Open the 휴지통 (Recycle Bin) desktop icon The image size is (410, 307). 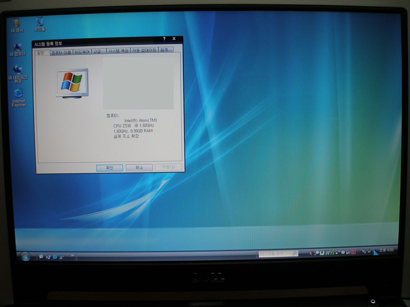pos(39,22)
